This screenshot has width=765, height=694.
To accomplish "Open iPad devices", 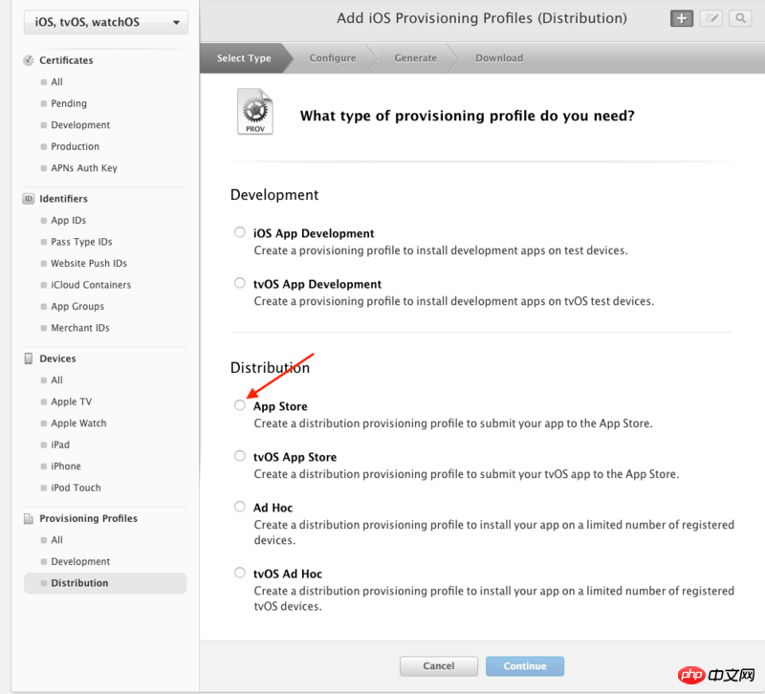I will click(x=60, y=445).
